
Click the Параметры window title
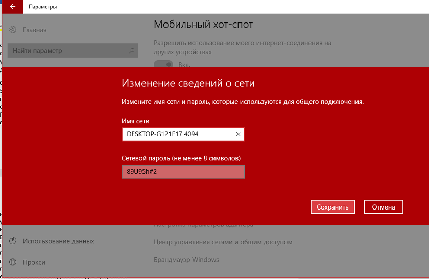click(43, 7)
